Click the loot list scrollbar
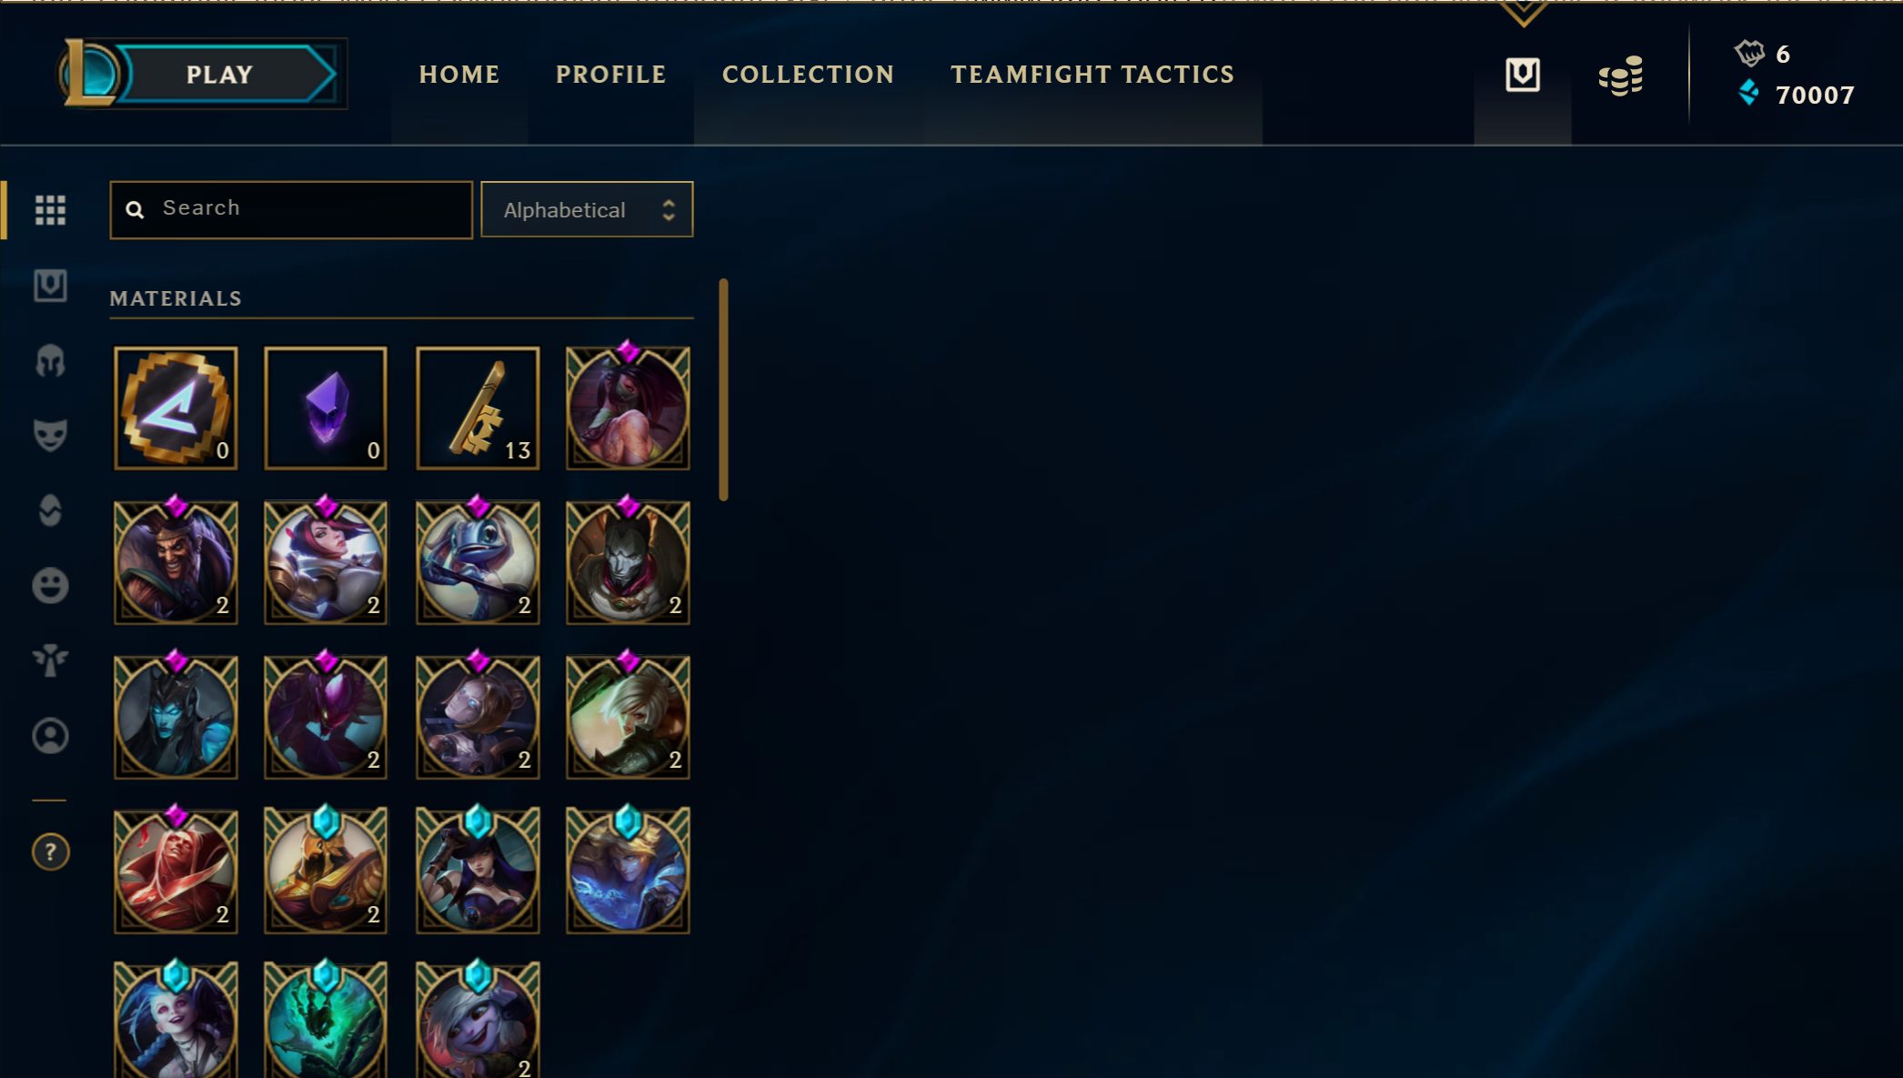Viewport: 1903px width, 1078px height. pyautogui.click(x=723, y=389)
